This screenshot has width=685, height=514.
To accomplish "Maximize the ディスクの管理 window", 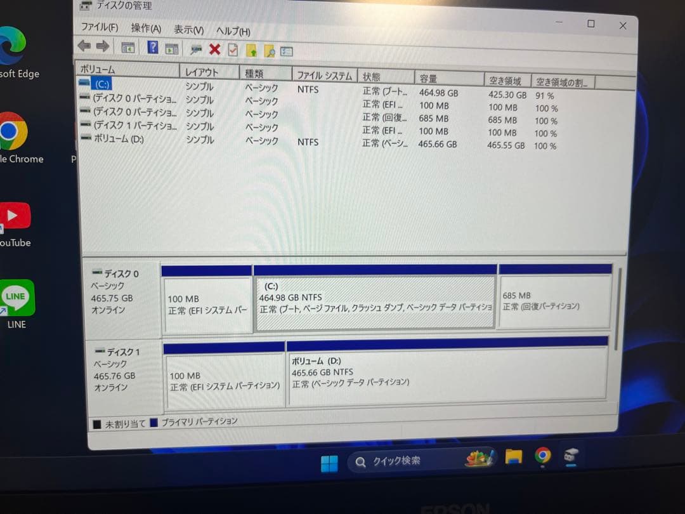I will 590,23.
